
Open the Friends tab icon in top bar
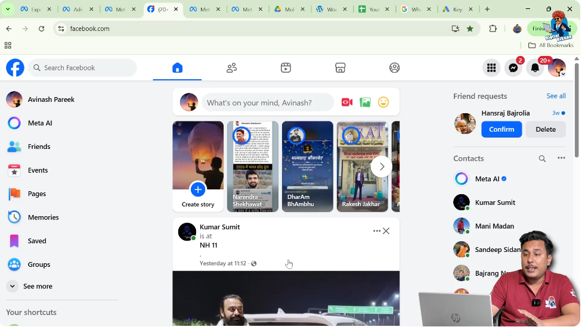point(231,68)
